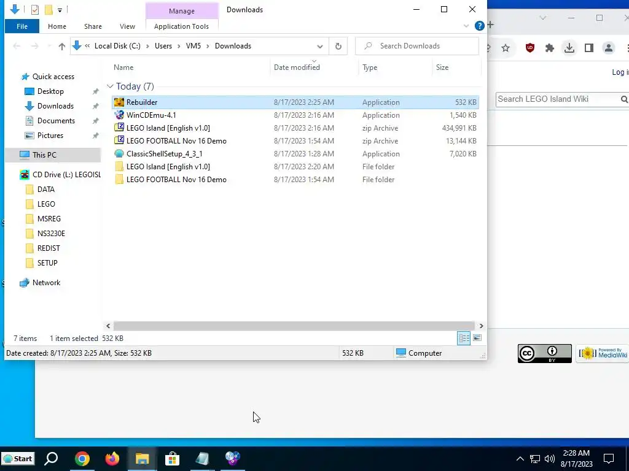Click the horizontal scrollbar track
Image resolution: width=629 pixels, height=471 pixels.
click(294, 326)
